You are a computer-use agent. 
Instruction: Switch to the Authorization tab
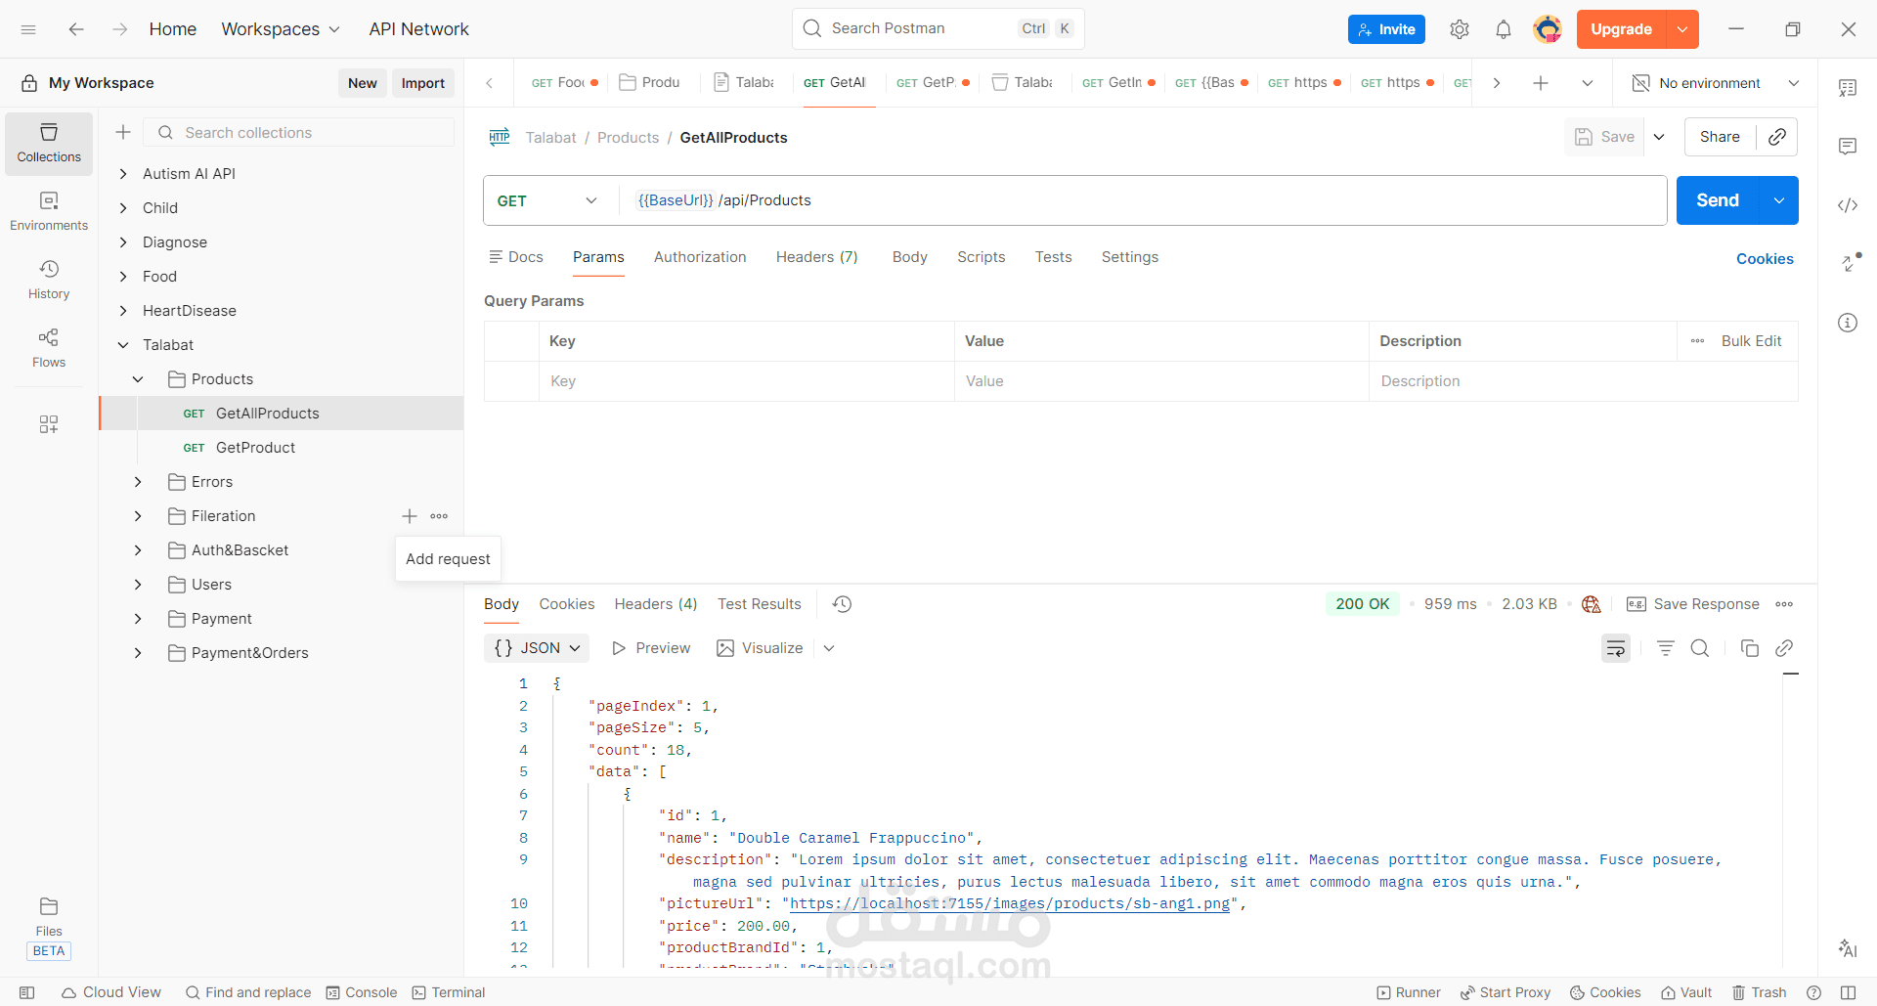click(x=700, y=257)
